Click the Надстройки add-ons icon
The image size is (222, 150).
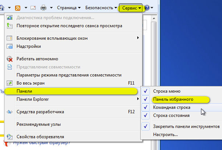[x=10, y=46]
